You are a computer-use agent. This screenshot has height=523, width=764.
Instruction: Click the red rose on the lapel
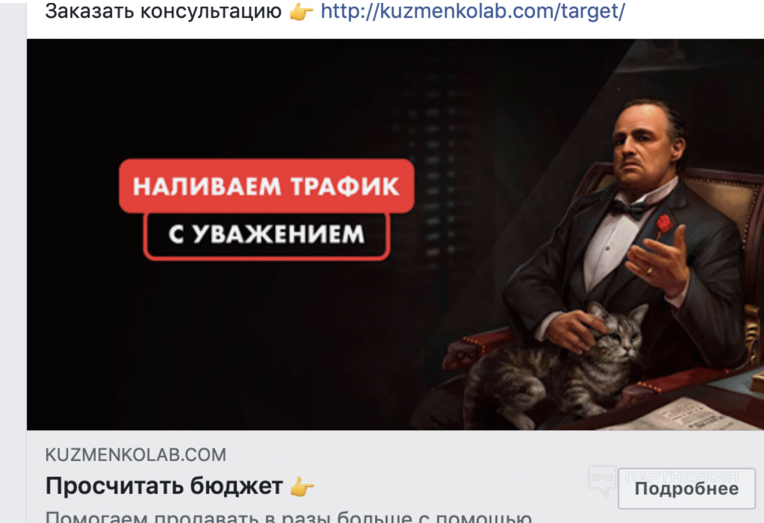pyautogui.click(x=664, y=222)
